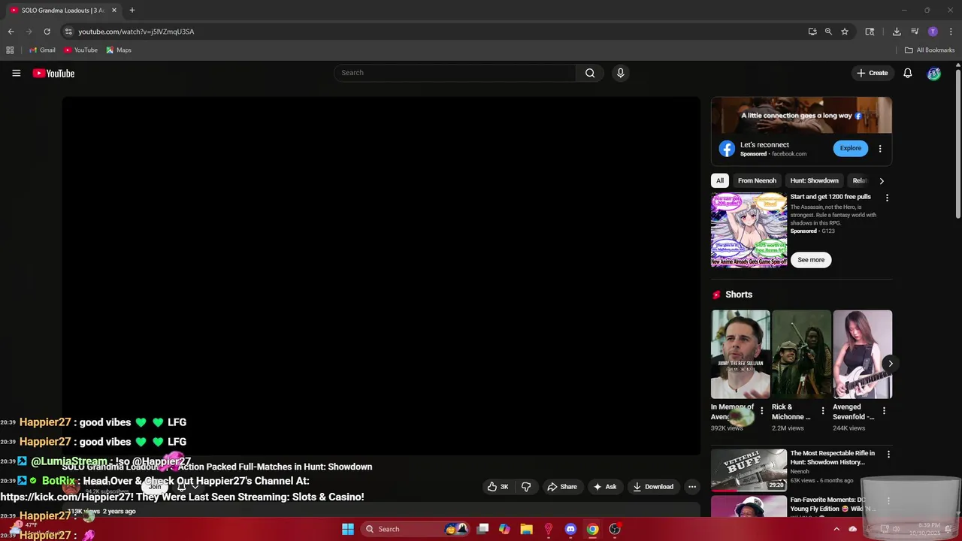Click the Ask button
This screenshot has height=541, width=962.
click(x=605, y=486)
